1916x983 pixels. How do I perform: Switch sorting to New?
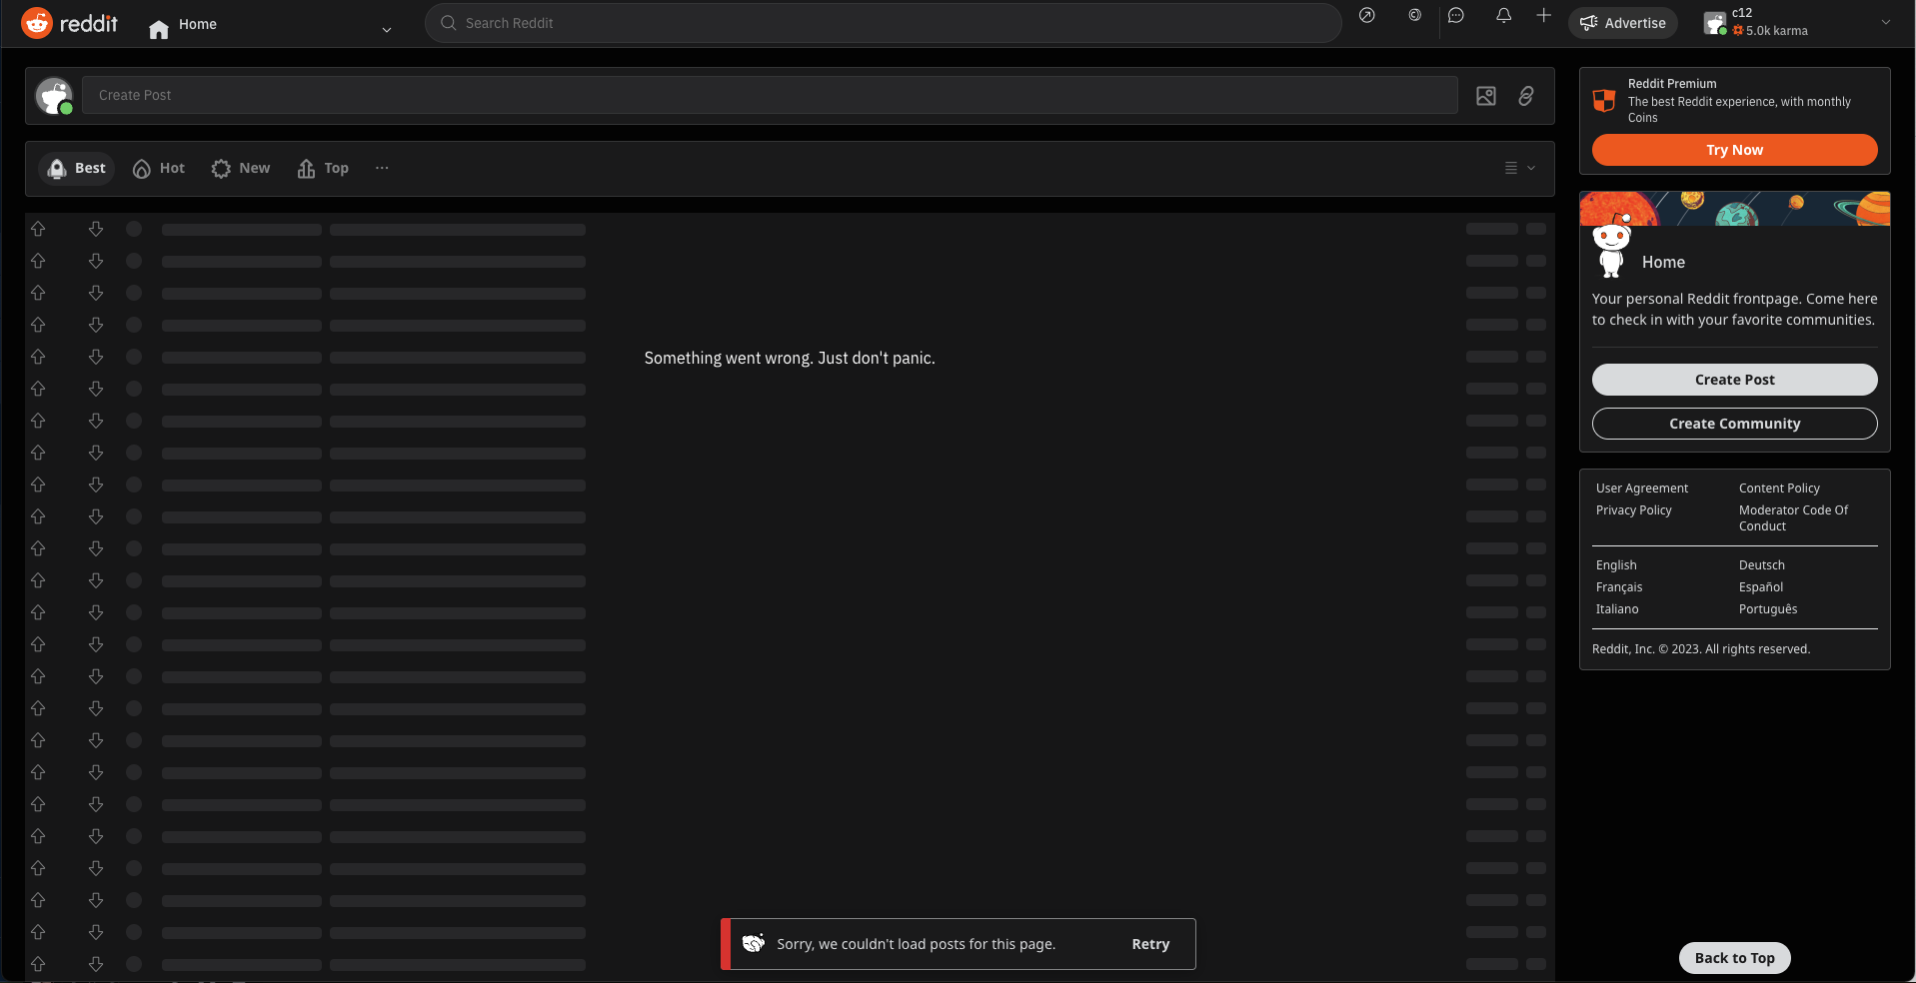pyautogui.click(x=240, y=168)
